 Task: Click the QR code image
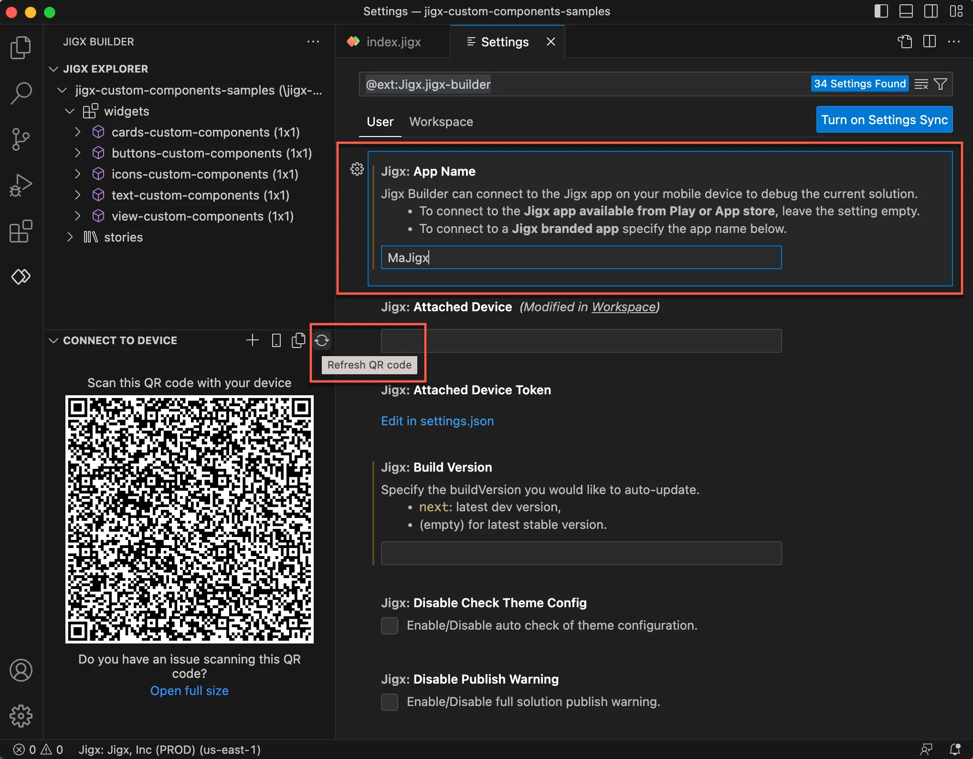(189, 519)
